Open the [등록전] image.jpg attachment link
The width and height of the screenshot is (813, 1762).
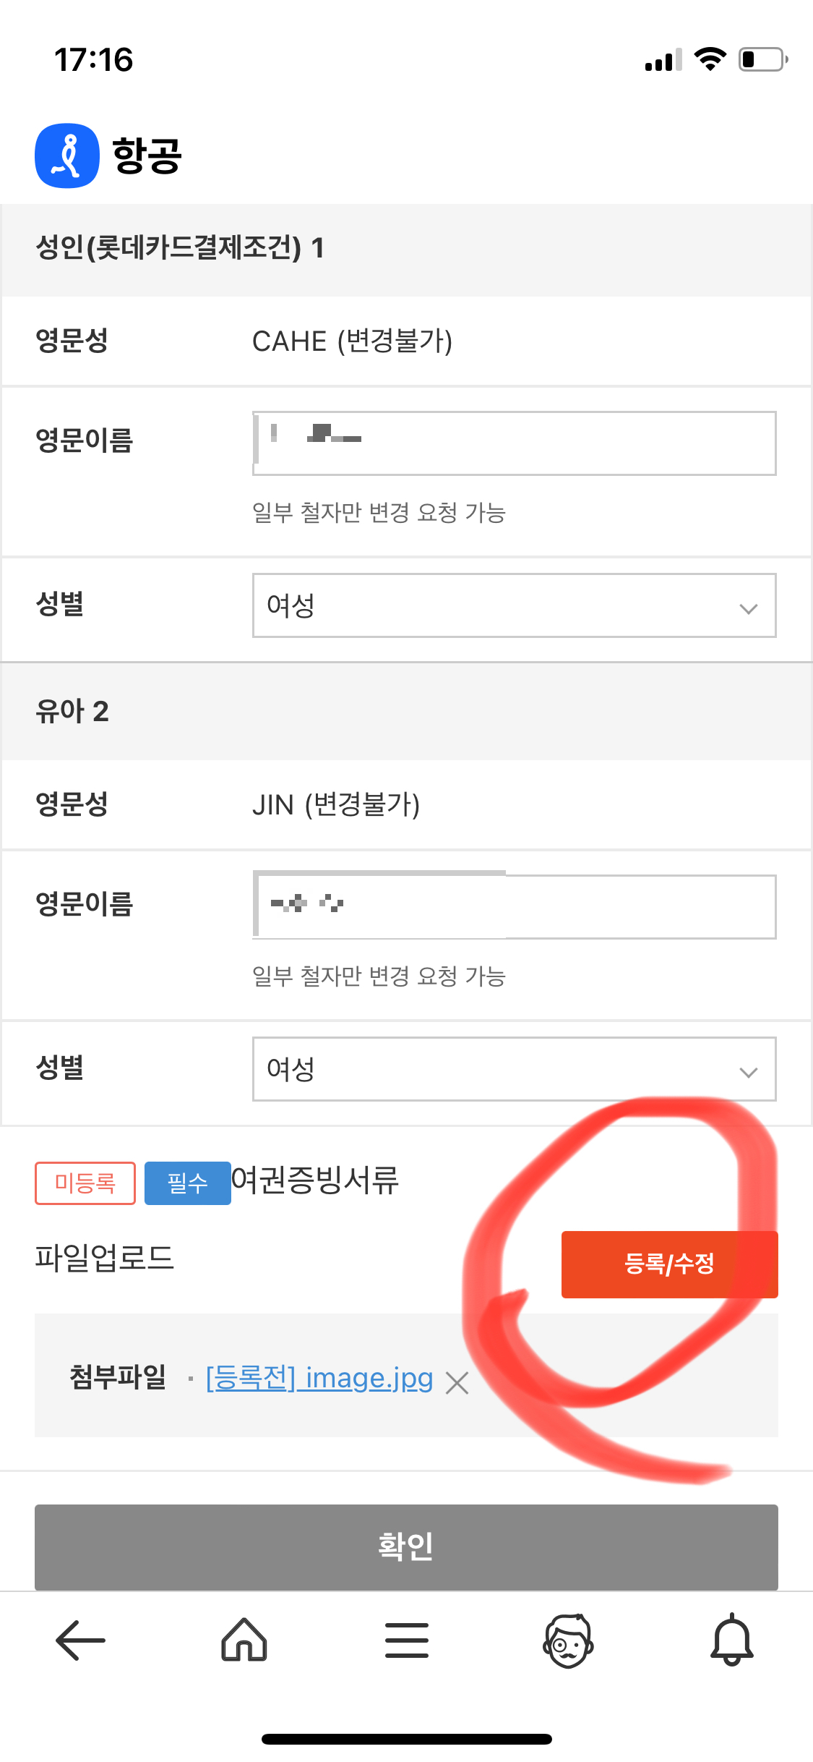pyautogui.click(x=319, y=1379)
